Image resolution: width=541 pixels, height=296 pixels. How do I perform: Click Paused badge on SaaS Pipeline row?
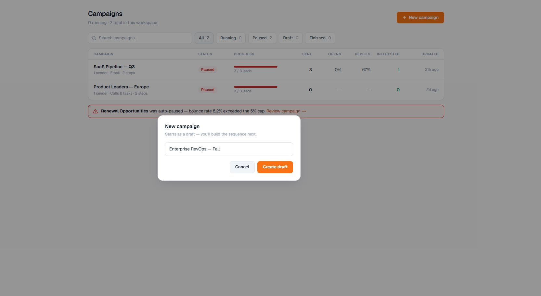pyautogui.click(x=208, y=70)
